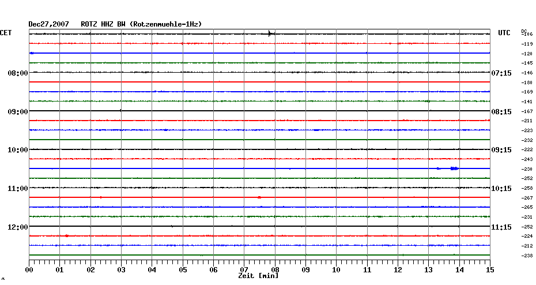Click the DC offset value -106

pyautogui.click(x=527, y=34)
